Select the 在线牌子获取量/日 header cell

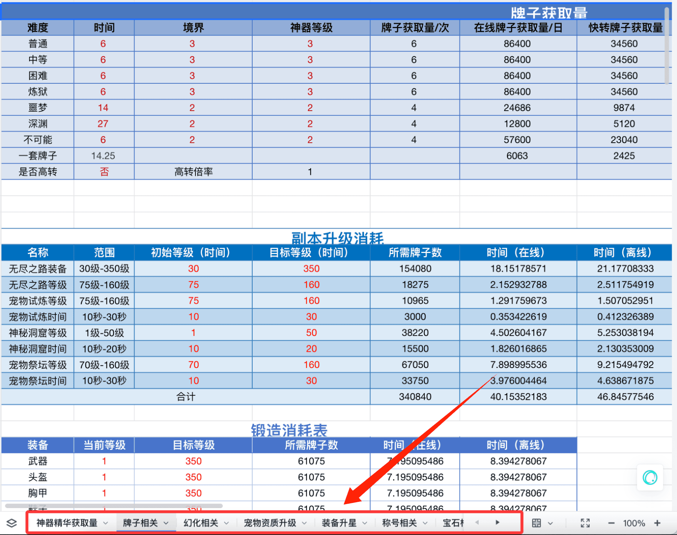point(518,28)
